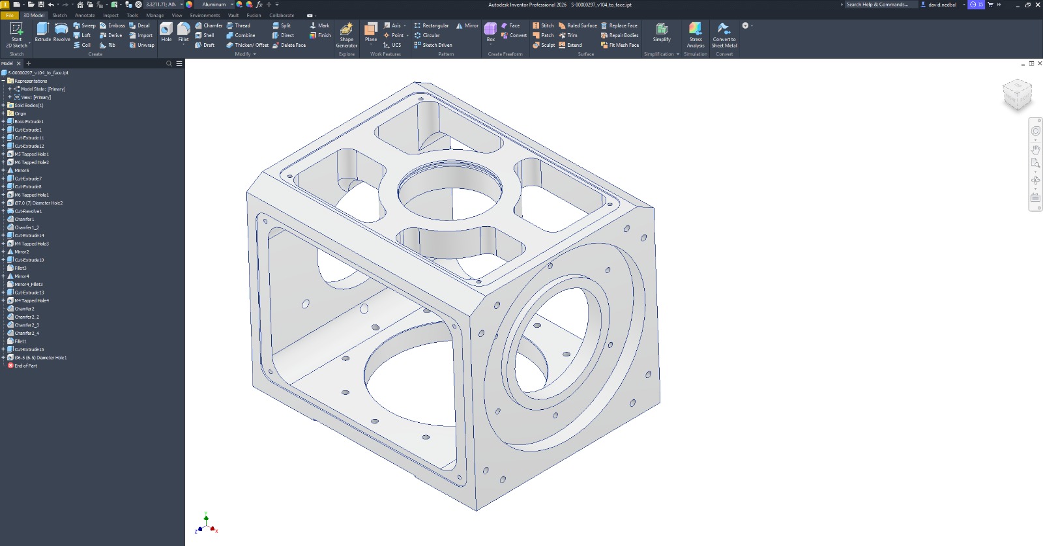Open the Stress Analysis environment
Screen dimensions: 1043x546
[696, 35]
